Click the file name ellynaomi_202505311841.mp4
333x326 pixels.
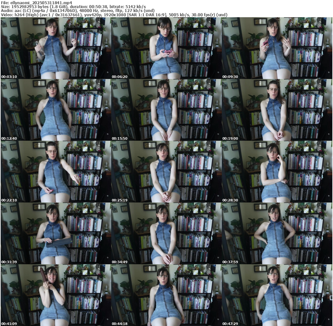[41, 3]
